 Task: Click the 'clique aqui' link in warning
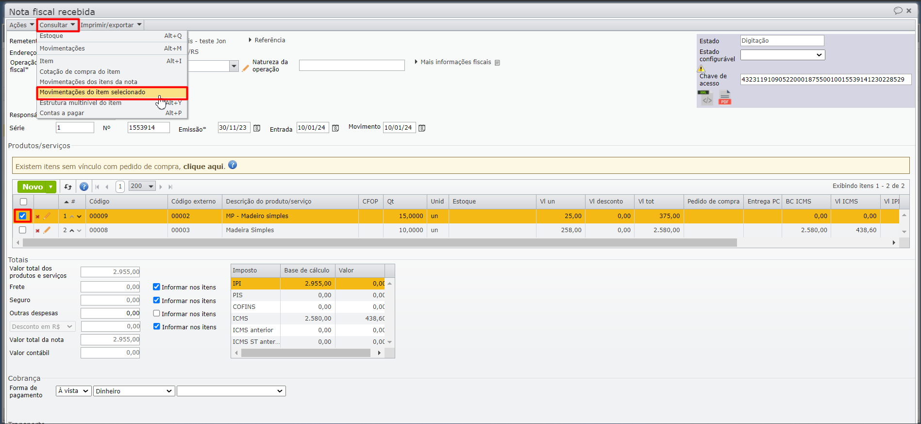[x=203, y=167]
